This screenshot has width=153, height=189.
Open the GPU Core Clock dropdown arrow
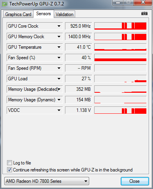(x=59, y=26)
